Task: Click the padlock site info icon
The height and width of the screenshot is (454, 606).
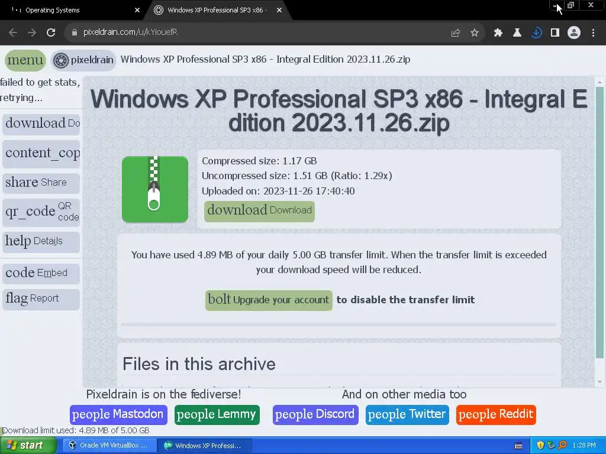Action: pyautogui.click(x=74, y=33)
